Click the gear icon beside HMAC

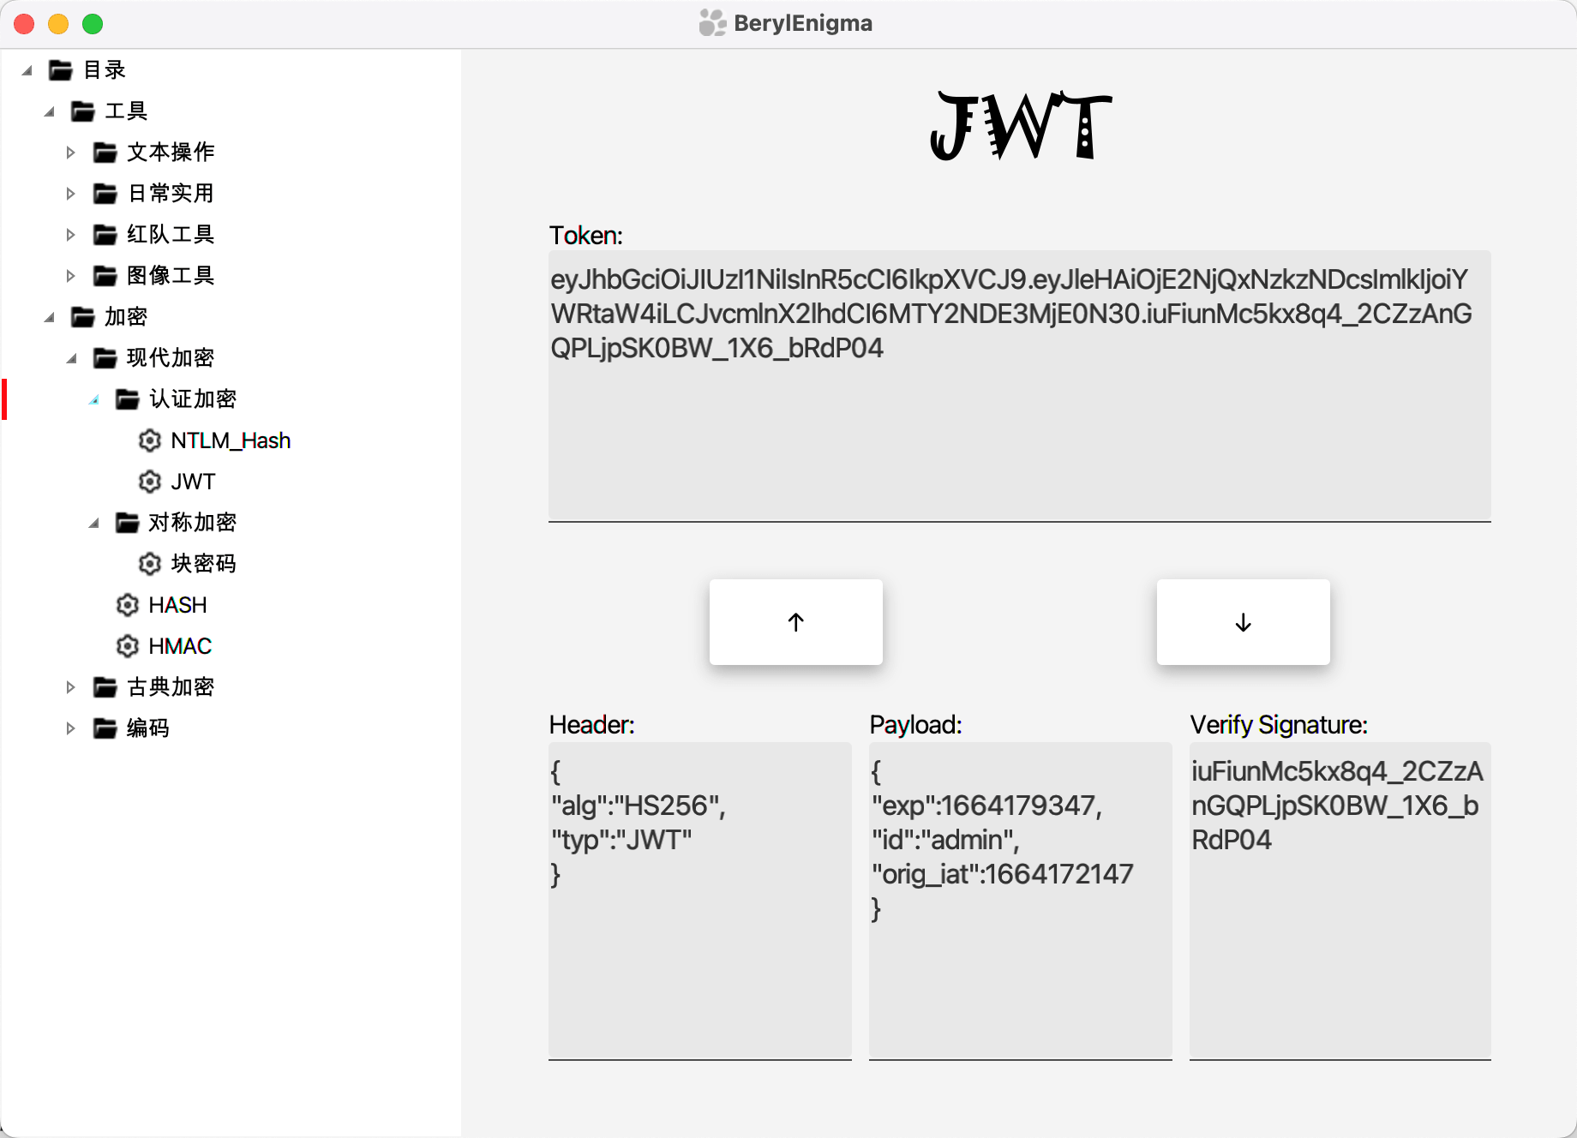[128, 646]
